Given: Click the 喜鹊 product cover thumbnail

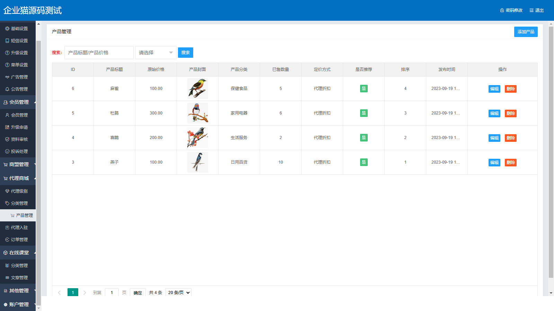Looking at the screenshot, I should 197,138.
